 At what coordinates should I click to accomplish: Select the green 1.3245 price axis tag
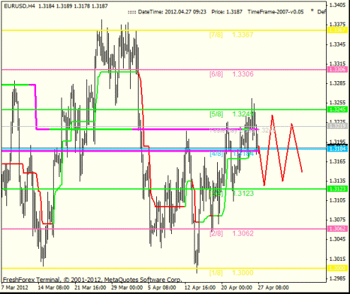pyautogui.click(x=337, y=109)
